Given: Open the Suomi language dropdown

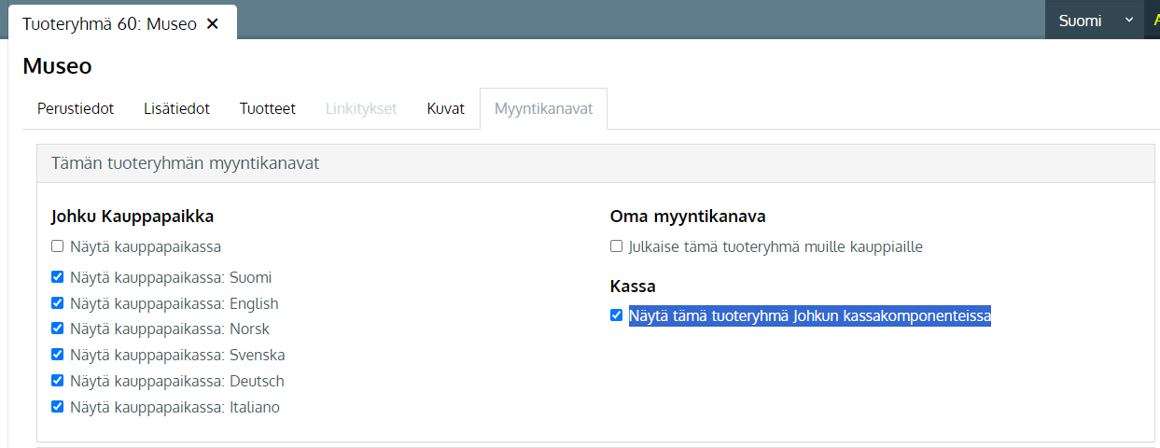Looking at the screenshot, I should 1095,20.
